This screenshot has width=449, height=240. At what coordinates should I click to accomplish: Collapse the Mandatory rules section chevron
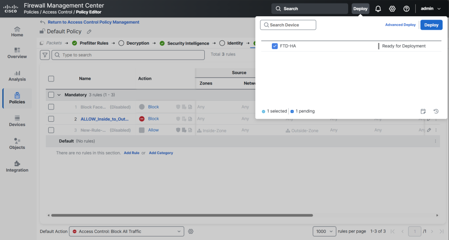(x=59, y=95)
